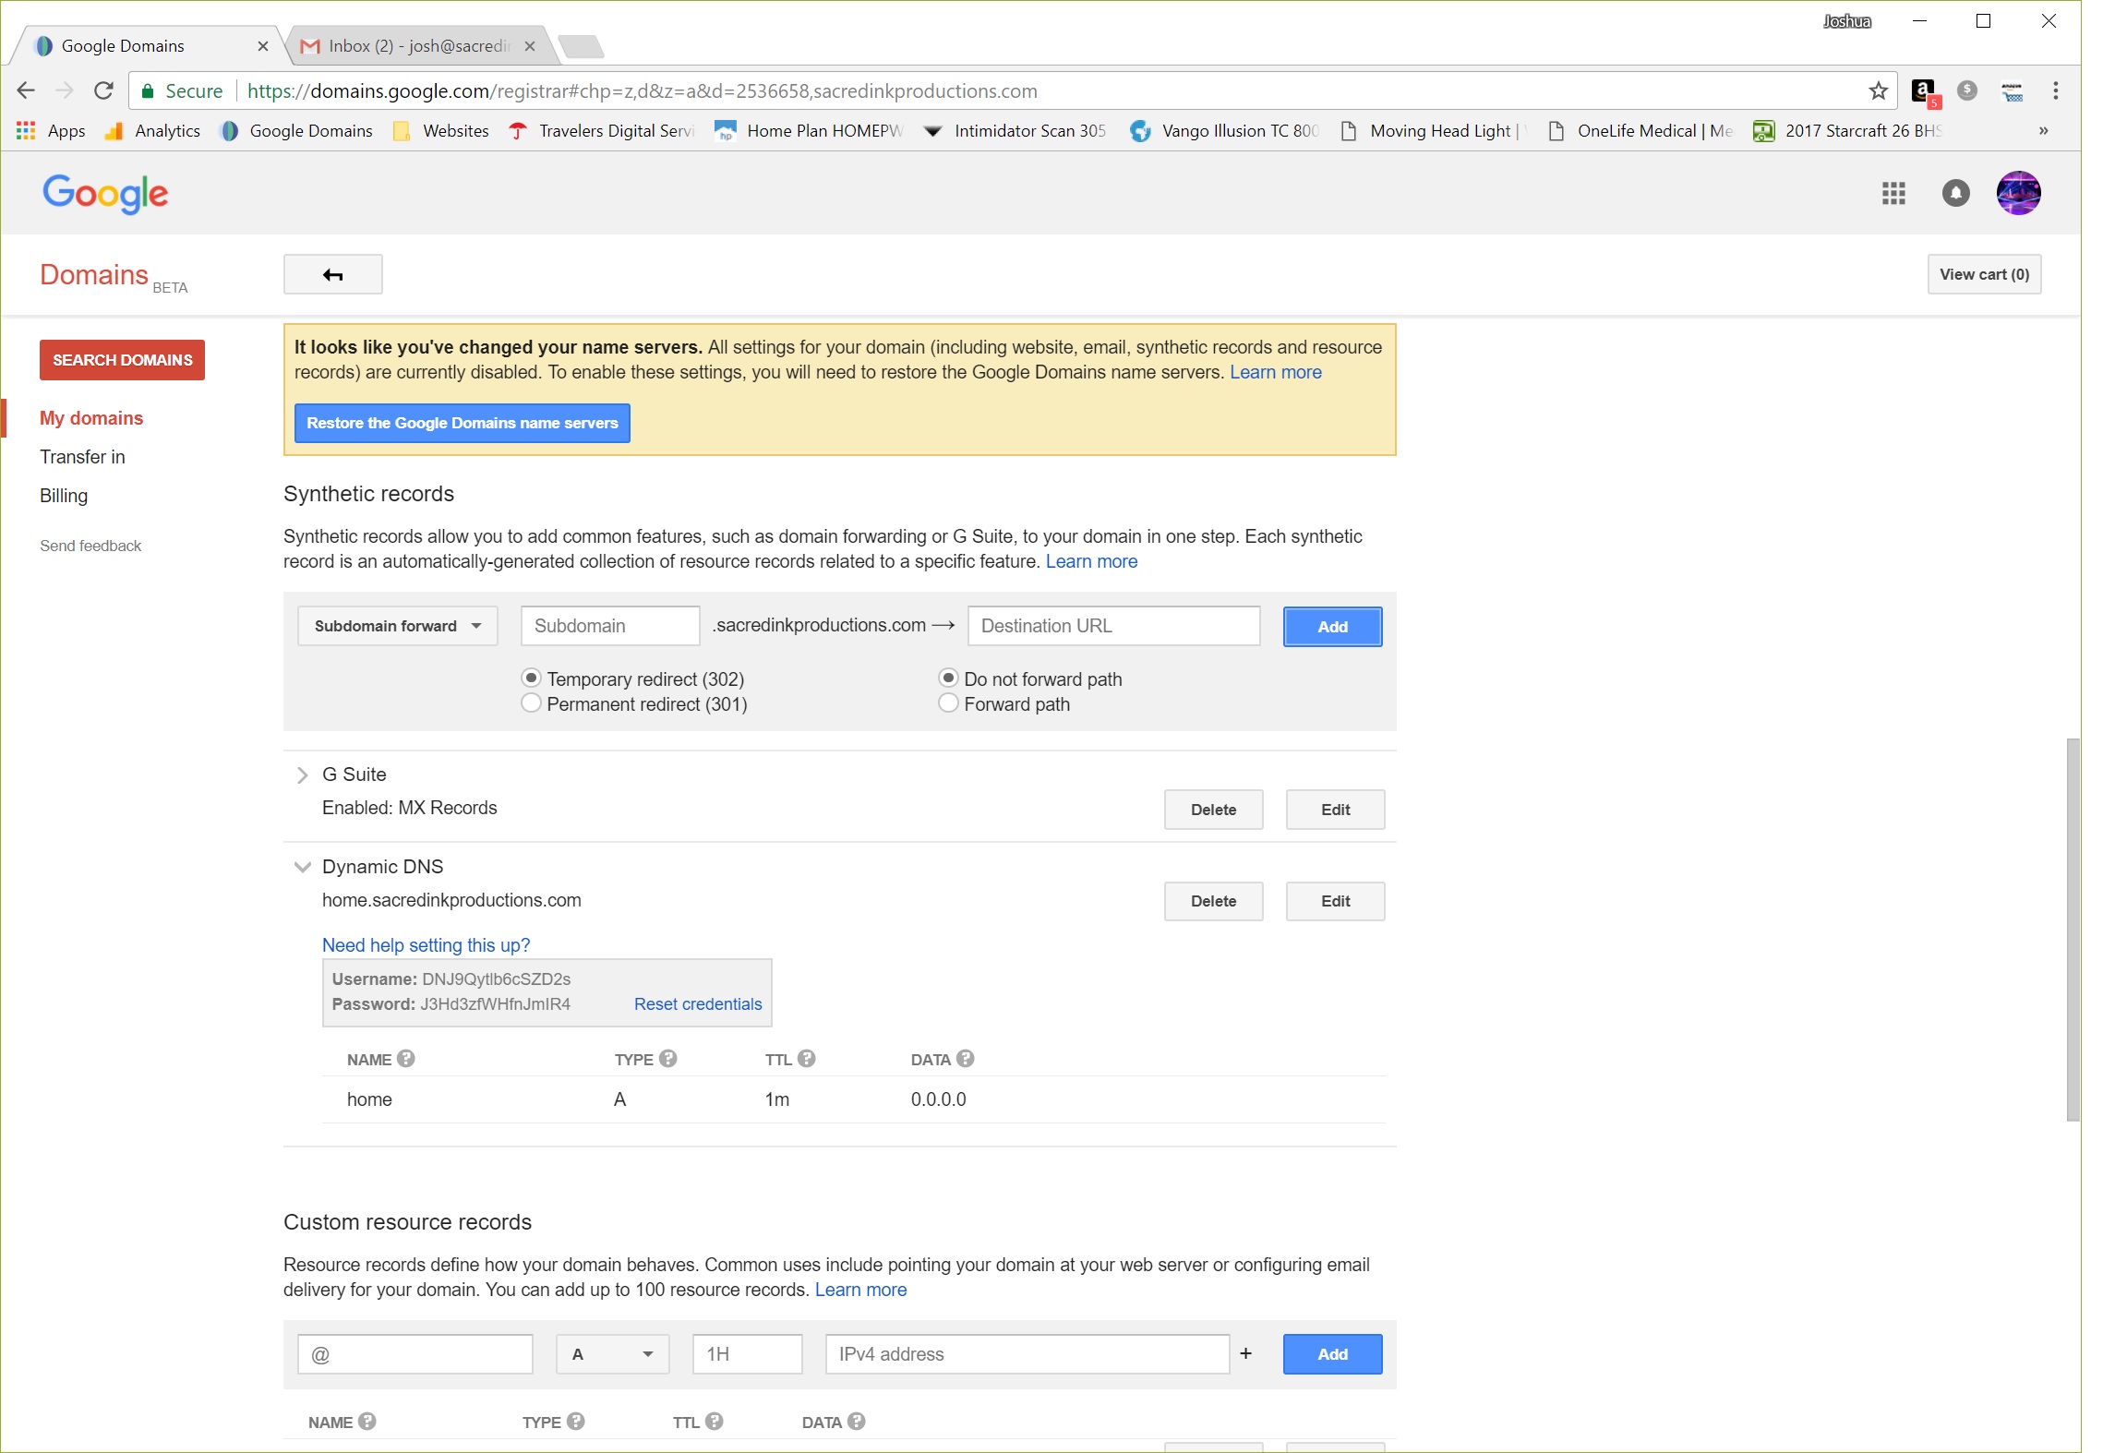The height and width of the screenshot is (1453, 2127).
Task: Open the Subdomain forward dropdown
Action: [x=397, y=626]
